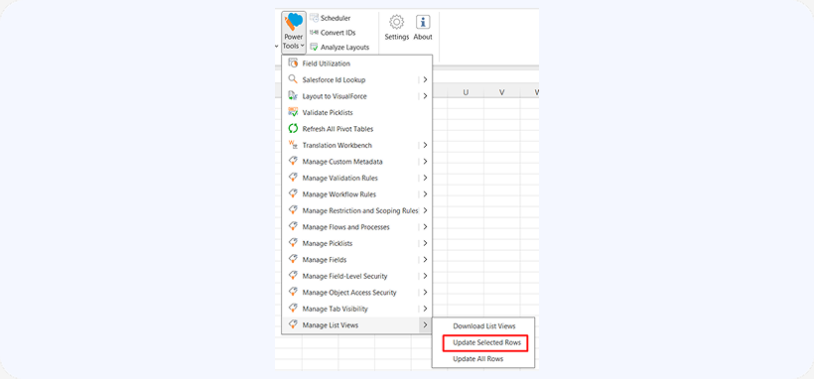This screenshot has height=379, width=814.
Task: Expand the Manage Object Access Security submenu arrow
Action: tap(425, 293)
